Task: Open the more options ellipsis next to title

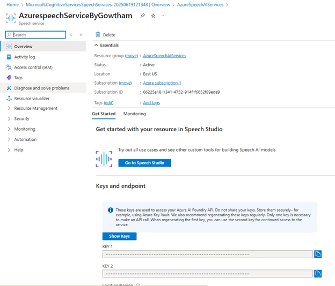Action: tap(163, 16)
